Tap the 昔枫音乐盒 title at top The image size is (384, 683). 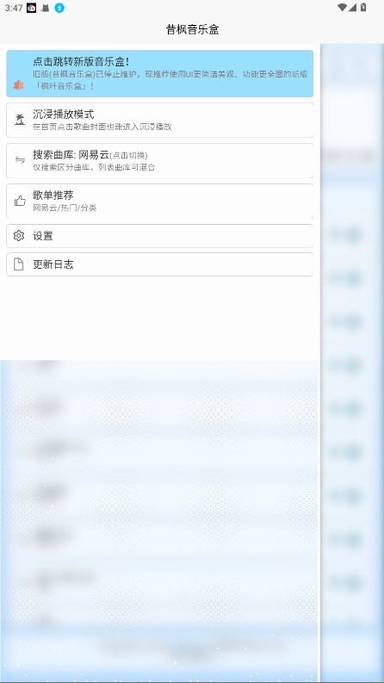[x=192, y=29]
